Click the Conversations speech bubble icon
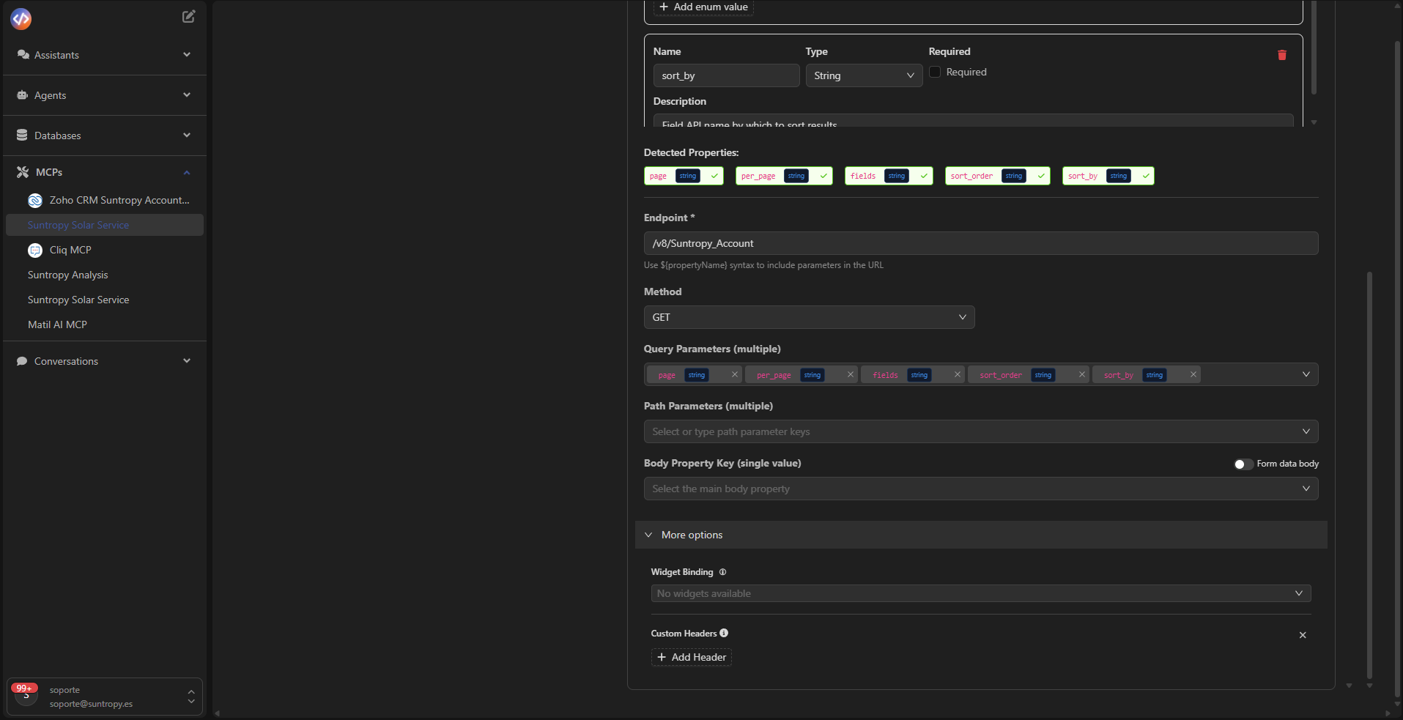1403x720 pixels. tap(22, 361)
